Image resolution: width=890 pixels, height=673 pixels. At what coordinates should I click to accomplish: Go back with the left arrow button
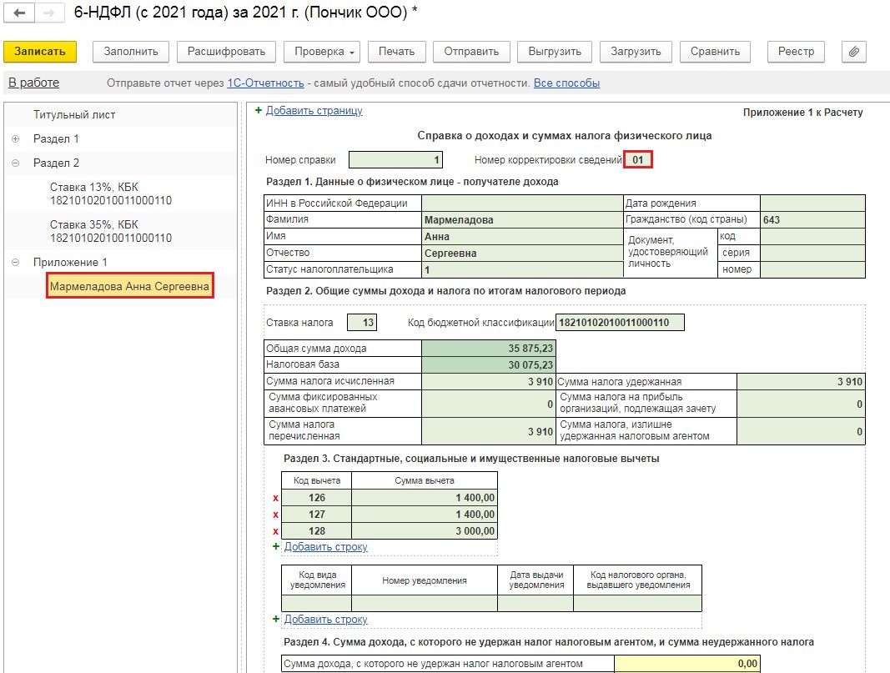(19, 13)
